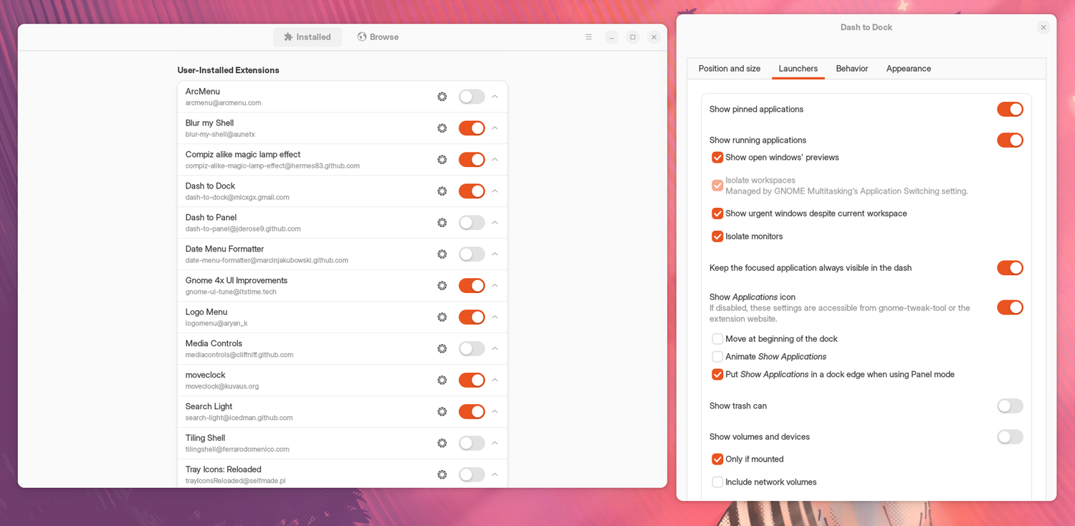Open Dash to Panel settings gear
The image size is (1075, 526).
442,223
